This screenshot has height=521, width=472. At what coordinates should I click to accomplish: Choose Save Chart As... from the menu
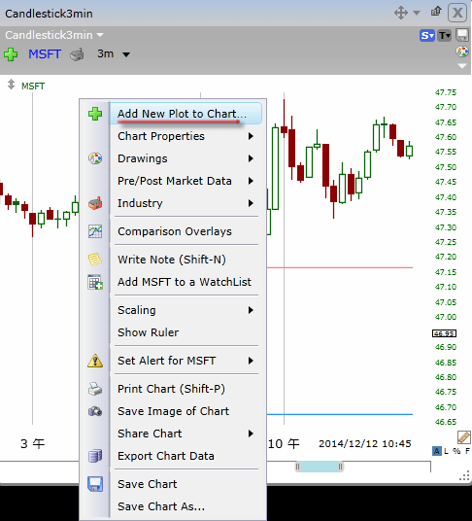161,506
